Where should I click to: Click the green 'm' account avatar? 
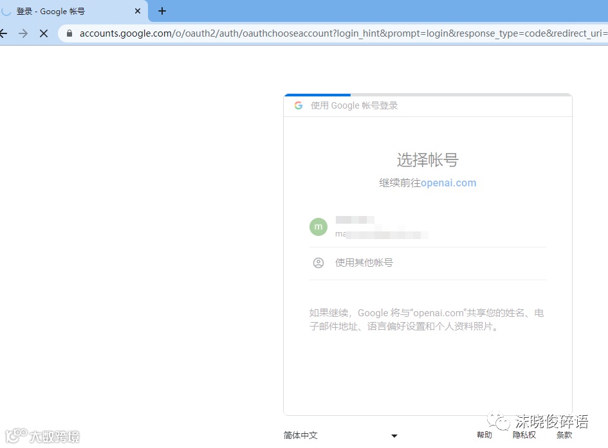(318, 227)
